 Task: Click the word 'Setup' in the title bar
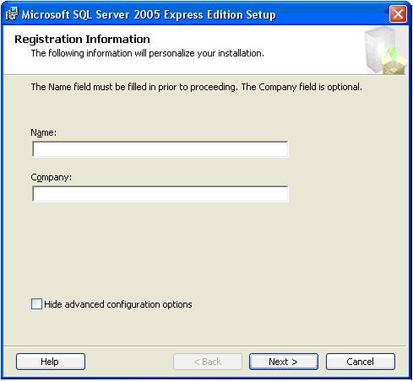260,14
